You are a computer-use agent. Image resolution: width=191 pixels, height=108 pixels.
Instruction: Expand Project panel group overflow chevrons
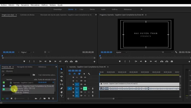tap(56, 67)
